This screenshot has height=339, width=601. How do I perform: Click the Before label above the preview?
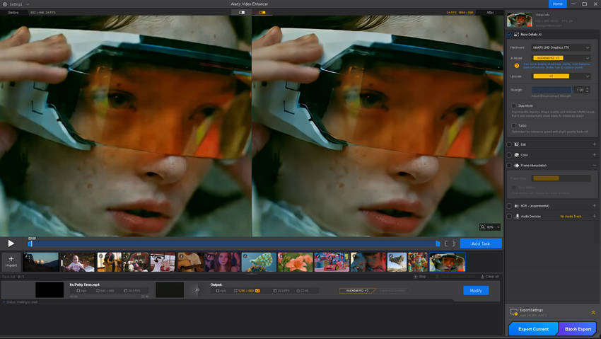13,12
